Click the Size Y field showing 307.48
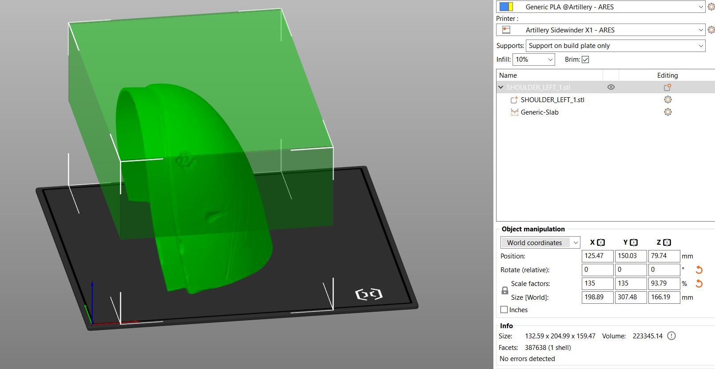This screenshot has height=369, width=715. coord(631,297)
